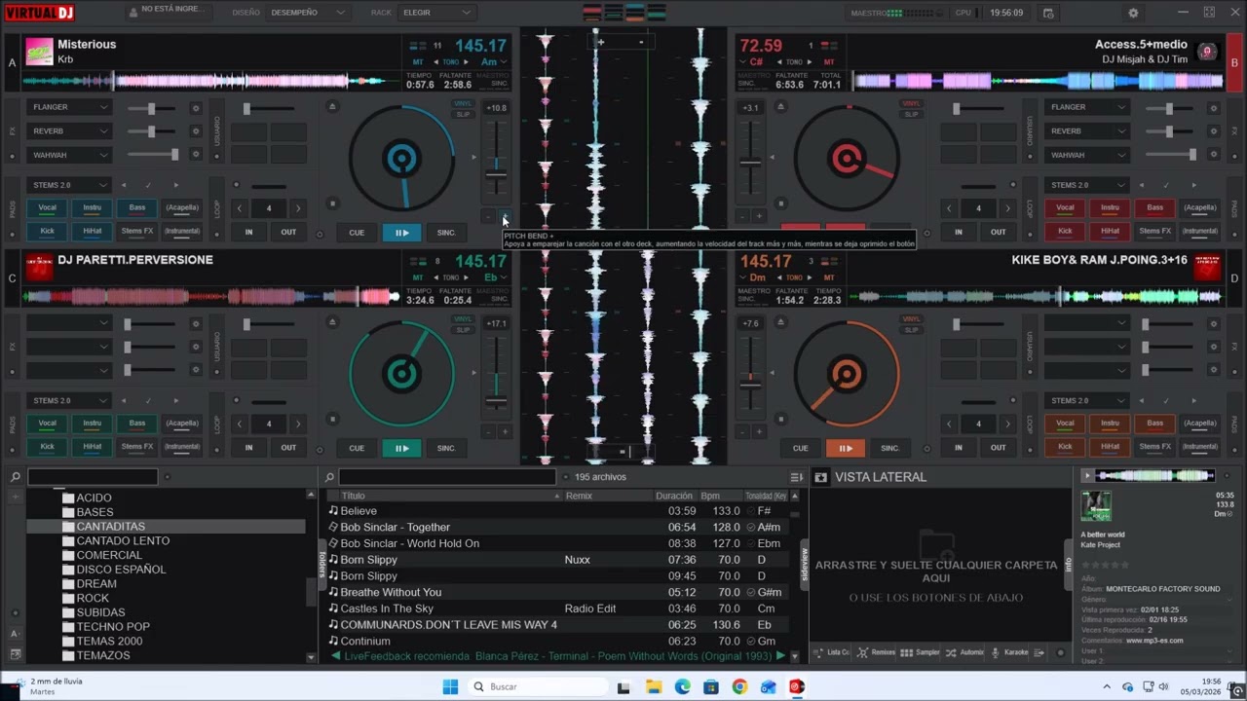The height and width of the screenshot is (701, 1247).
Task: Click the eject icon above deck A jogwheel
Action: pyautogui.click(x=332, y=106)
